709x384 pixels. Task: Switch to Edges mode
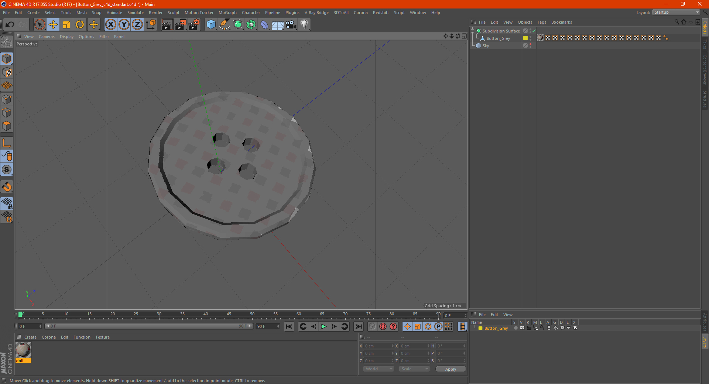click(7, 112)
